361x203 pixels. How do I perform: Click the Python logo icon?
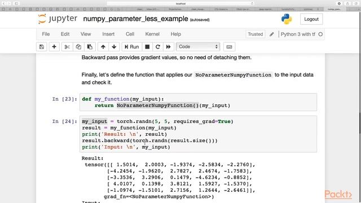[x=287, y=19]
